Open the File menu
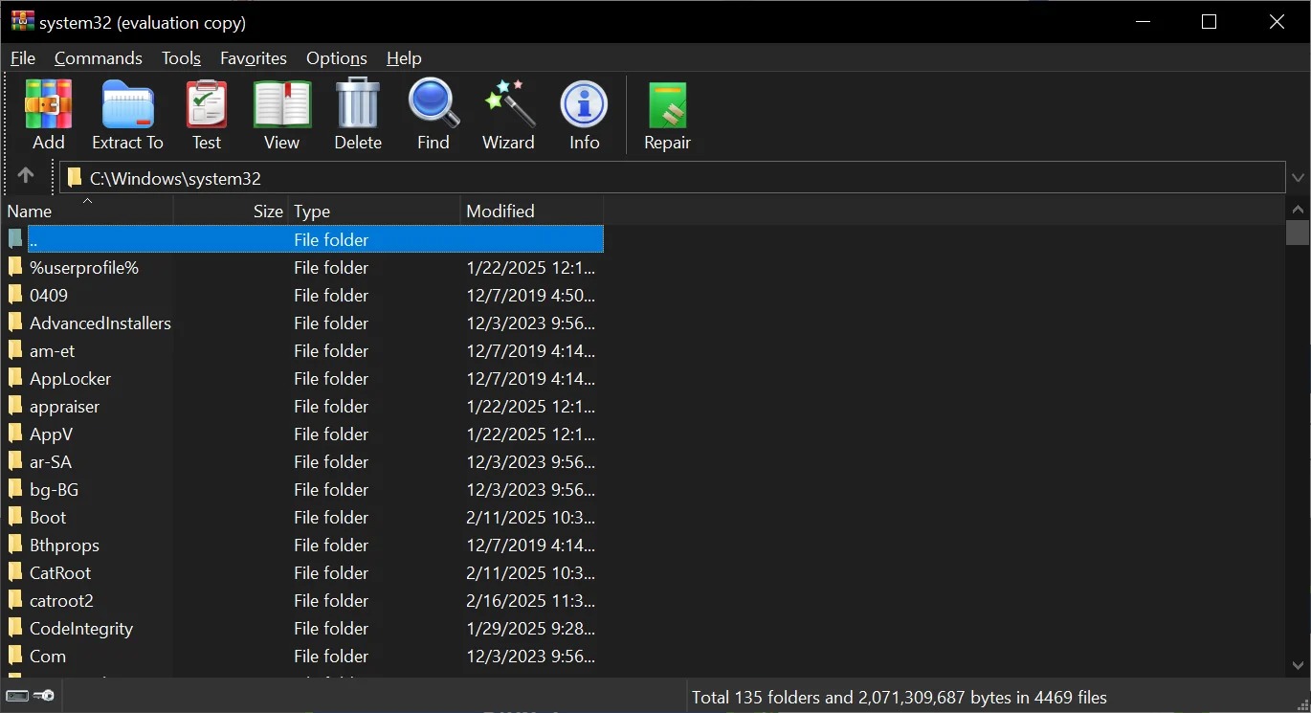Image resolution: width=1311 pixels, height=713 pixels. coord(23,58)
